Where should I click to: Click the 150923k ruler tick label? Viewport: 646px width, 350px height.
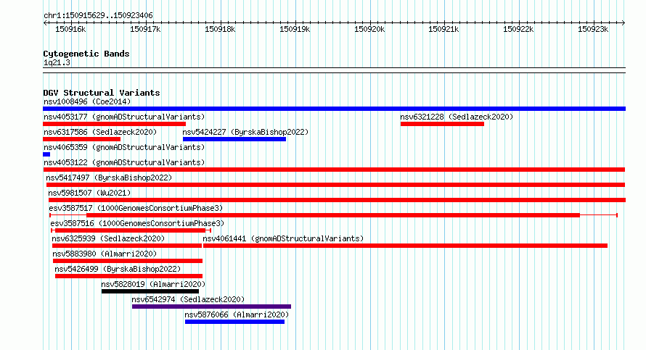click(x=593, y=29)
